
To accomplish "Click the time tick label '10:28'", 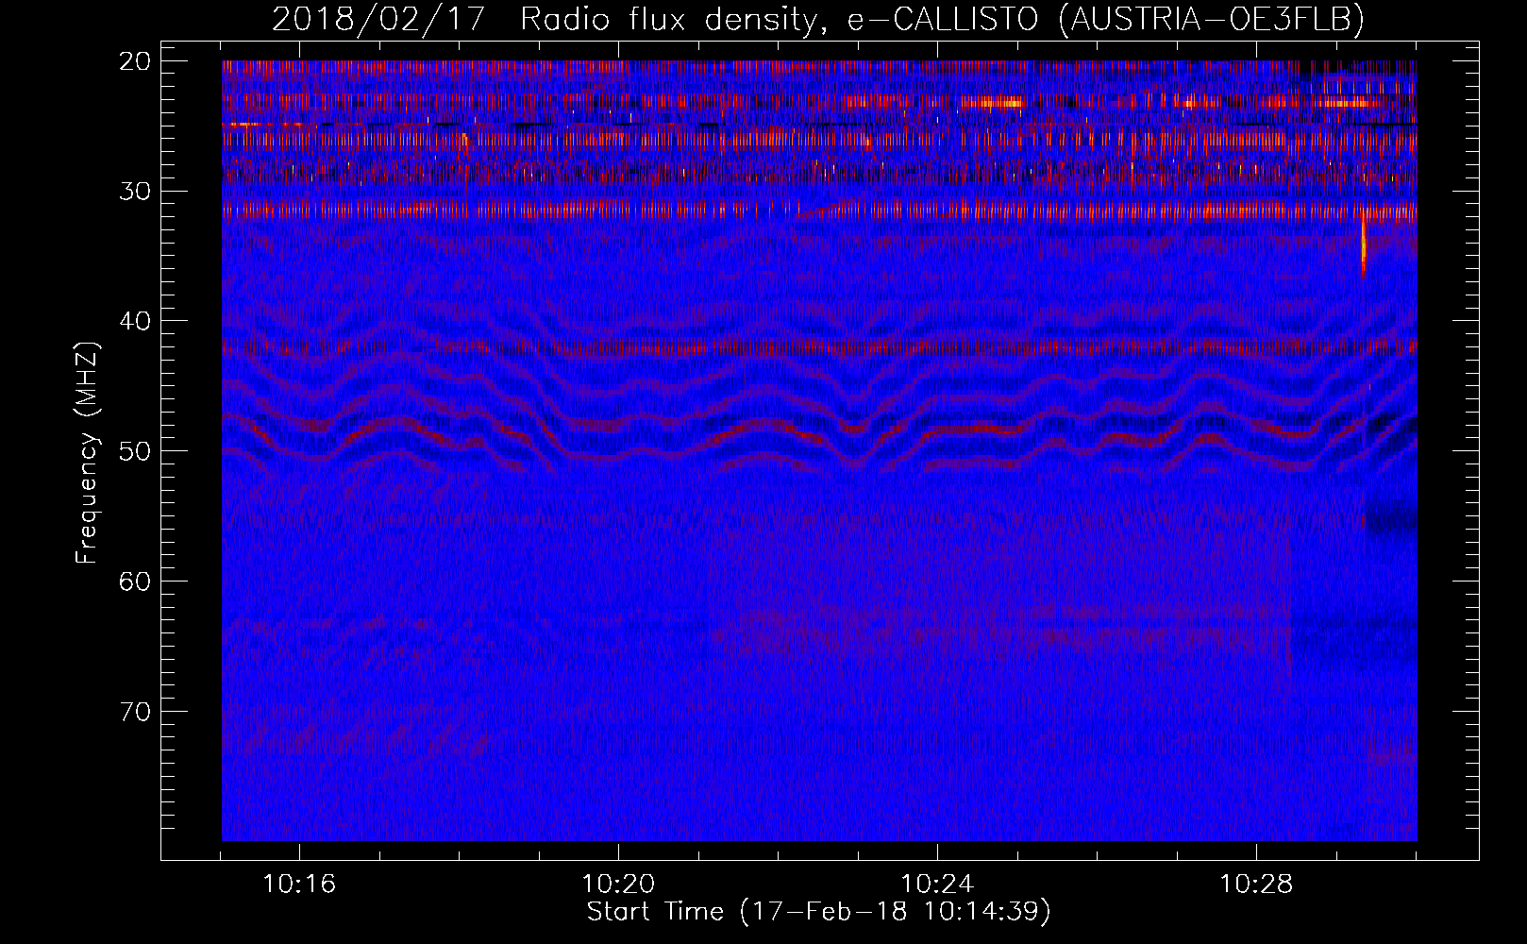I will [1256, 885].
